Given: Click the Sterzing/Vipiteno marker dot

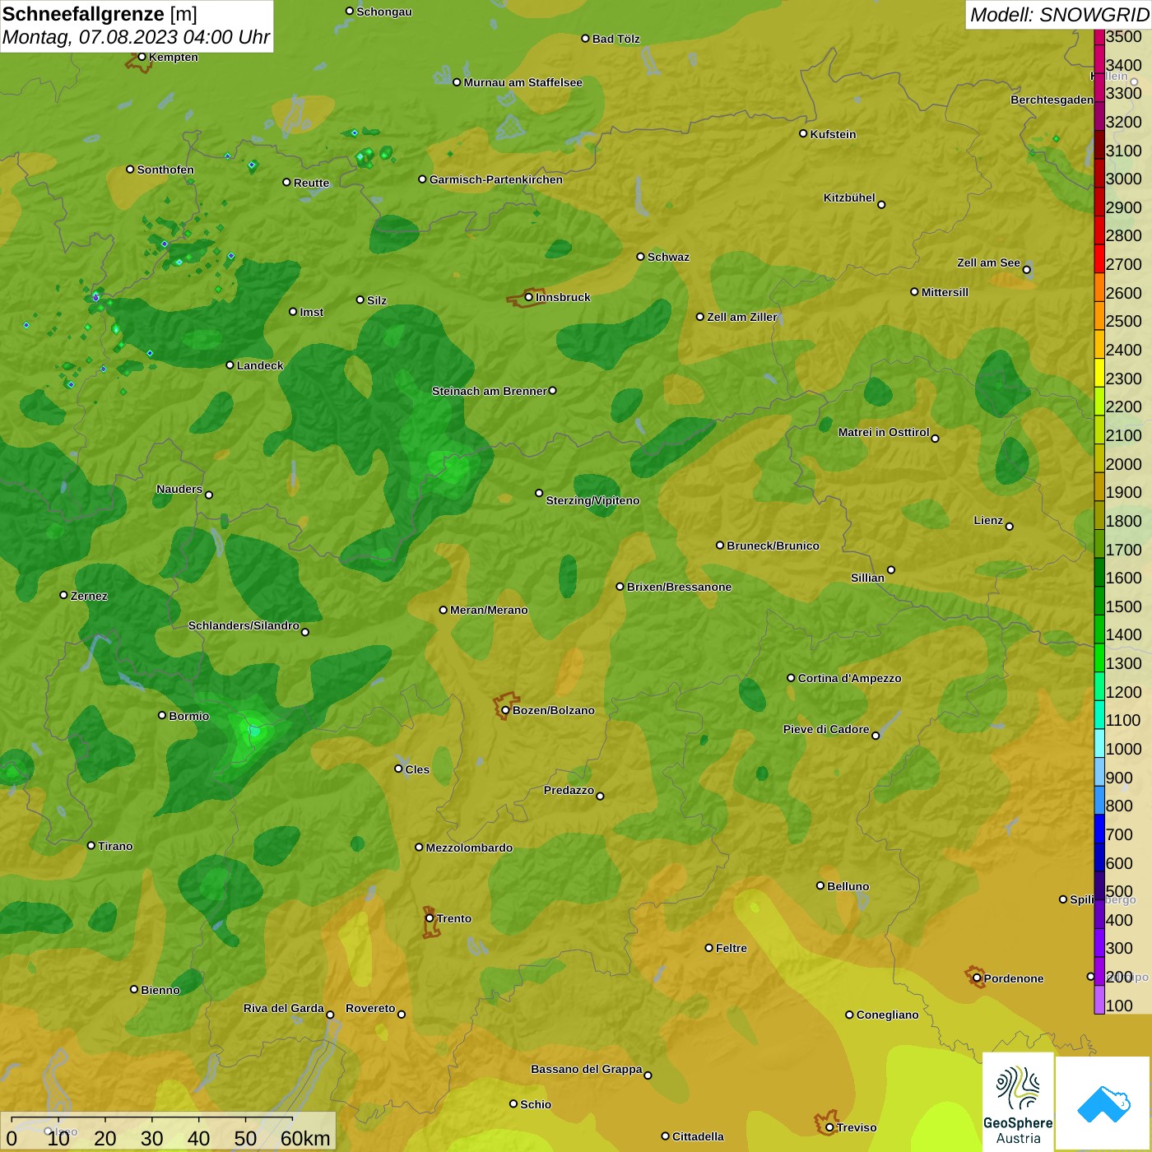Looking at the screenshot, I should pyautogui.click(x=539, y=493).
